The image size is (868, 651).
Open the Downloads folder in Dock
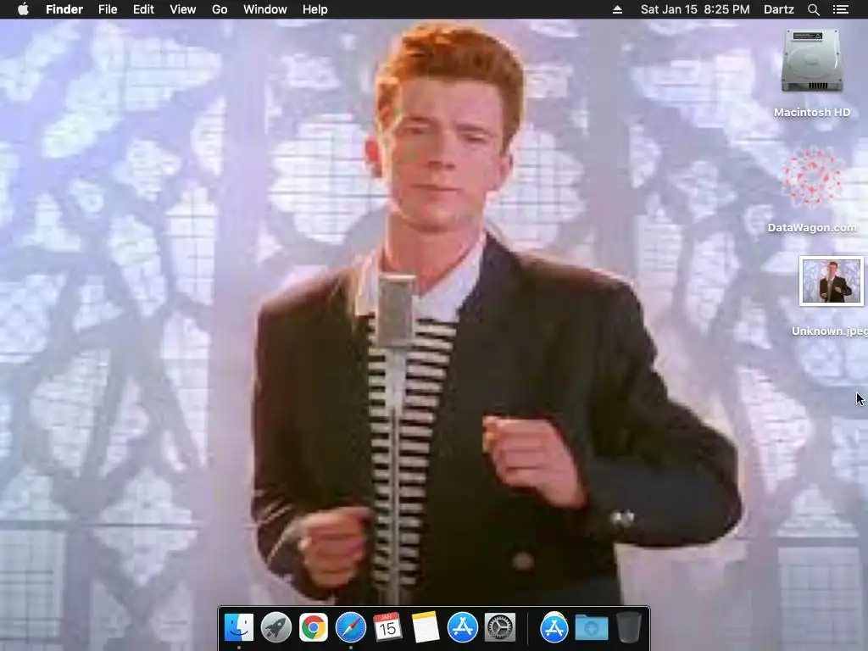coord(591,628)
